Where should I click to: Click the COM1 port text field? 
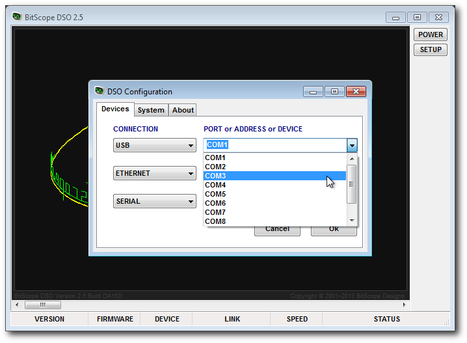(275, 145)
